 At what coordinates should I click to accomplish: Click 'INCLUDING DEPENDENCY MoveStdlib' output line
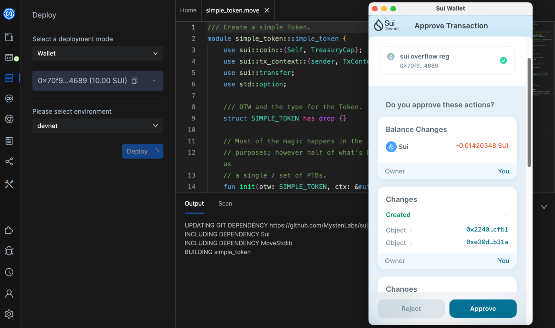click(238, 243)
